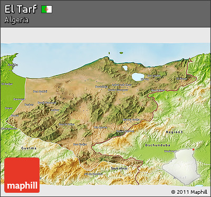Click the Bou Hadjar town label
Image resolution: width=211 pixels, height=197 pixels.
click(x=80, y=144)
